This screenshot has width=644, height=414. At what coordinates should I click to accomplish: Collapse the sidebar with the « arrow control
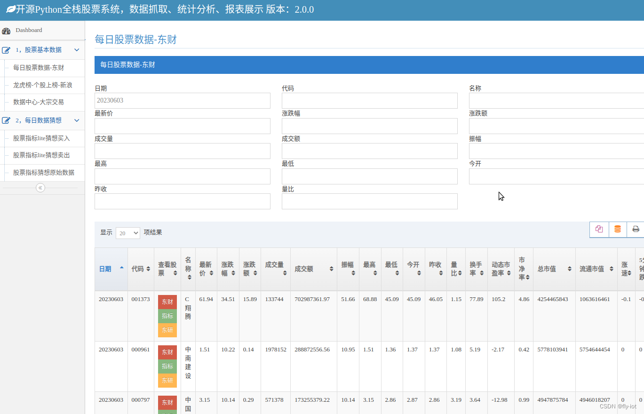pyautogui.click(x=40, y=187)
